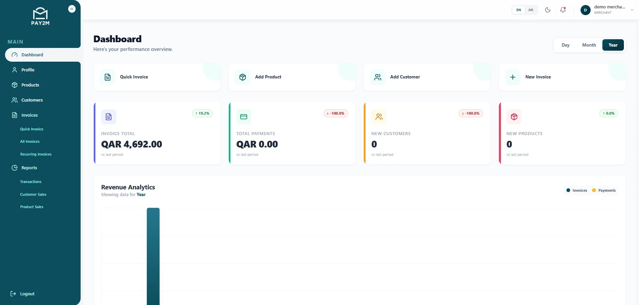Click the QAR 4,692.00 invoice total value
Screen dimensions: 639x305
[132, 144]
